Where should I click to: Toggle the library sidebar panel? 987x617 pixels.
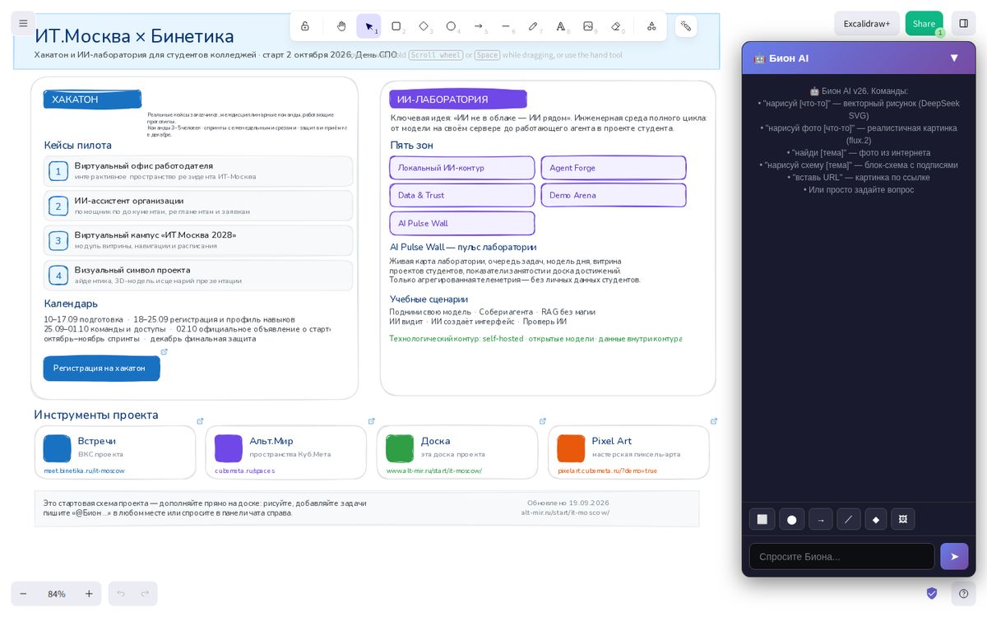(x=963, y=23)
